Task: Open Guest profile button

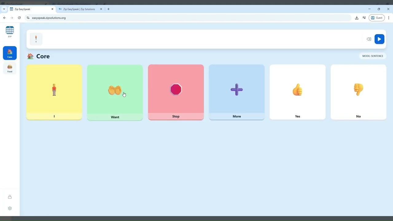Action: tap(377, 18)
